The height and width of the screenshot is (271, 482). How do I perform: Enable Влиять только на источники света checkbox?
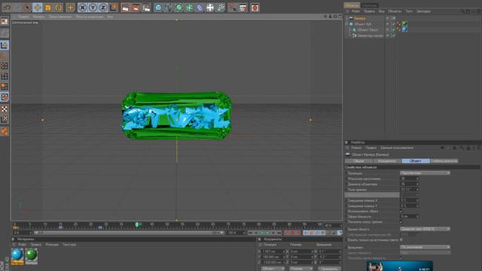tap(401, 239)
